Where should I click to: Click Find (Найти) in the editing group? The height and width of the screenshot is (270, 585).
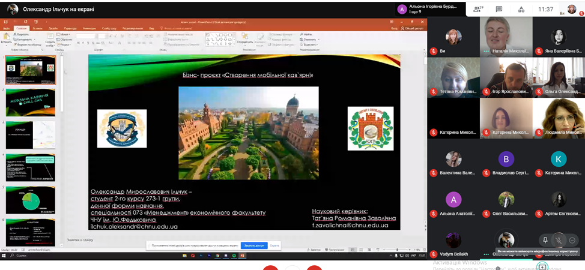(x=306, y=34)
